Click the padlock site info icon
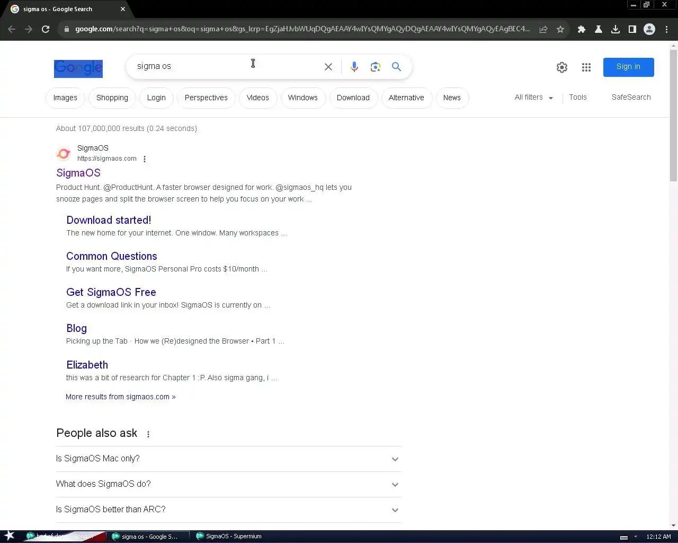Screen dimensions: 678x543 click(66, 29)
